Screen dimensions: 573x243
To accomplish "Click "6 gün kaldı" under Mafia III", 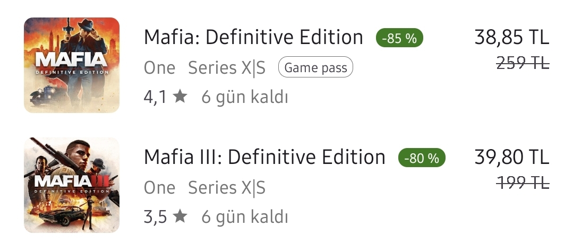I will point(245,218).
